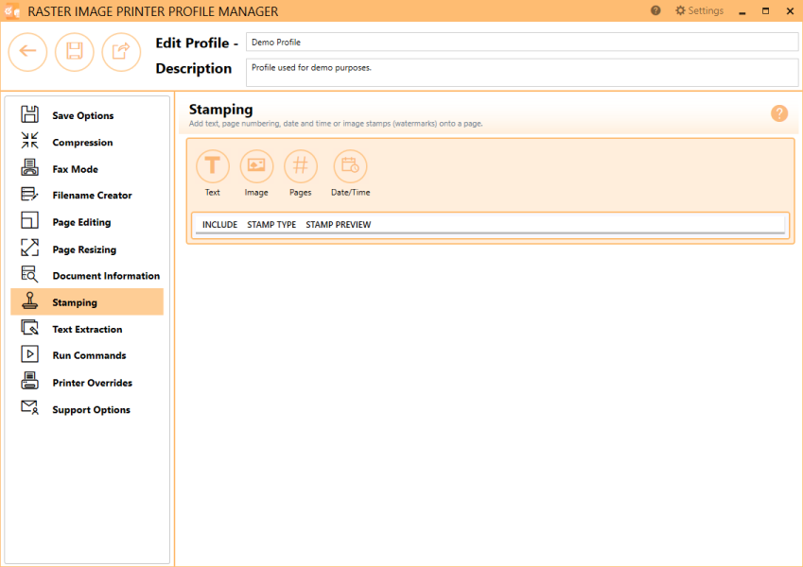Add an Image stamp
The image size is (803, 567).
pos(256,166)
